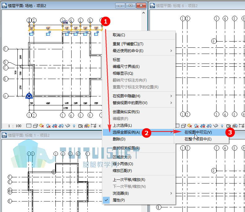Select 相等显示(Q) menu entry
Screen dimensions: 245x212
point(139,73)
